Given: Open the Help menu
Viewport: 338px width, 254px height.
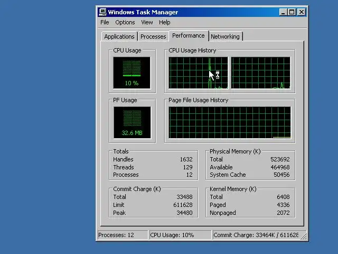Looking at the screenshot, I should click(165, 22).
